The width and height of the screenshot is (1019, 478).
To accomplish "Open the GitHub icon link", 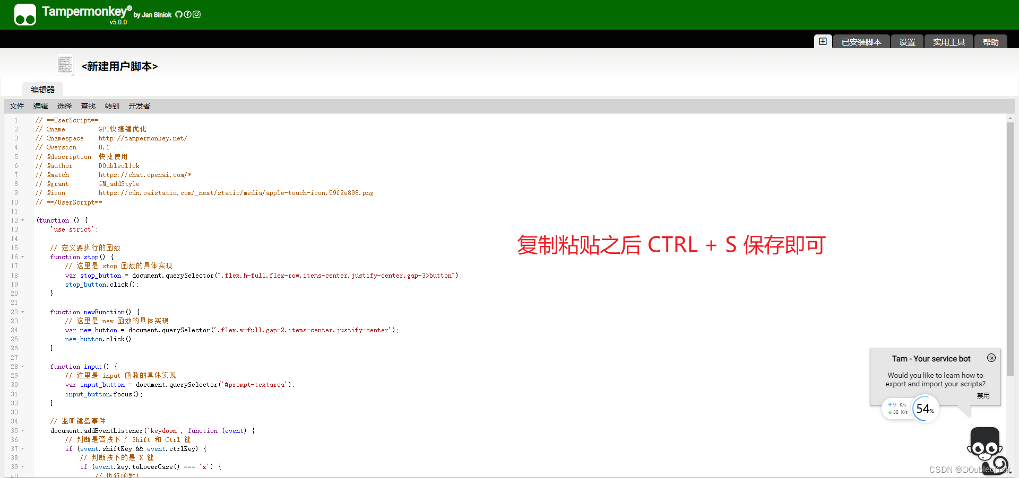I will pos(179,14).
